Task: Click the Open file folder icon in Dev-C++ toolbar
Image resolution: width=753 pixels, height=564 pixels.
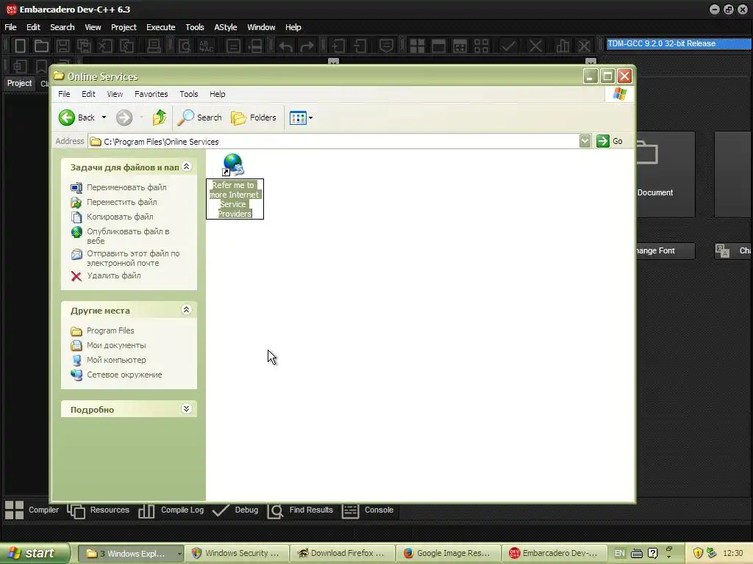Action: [x=41, y=46]
